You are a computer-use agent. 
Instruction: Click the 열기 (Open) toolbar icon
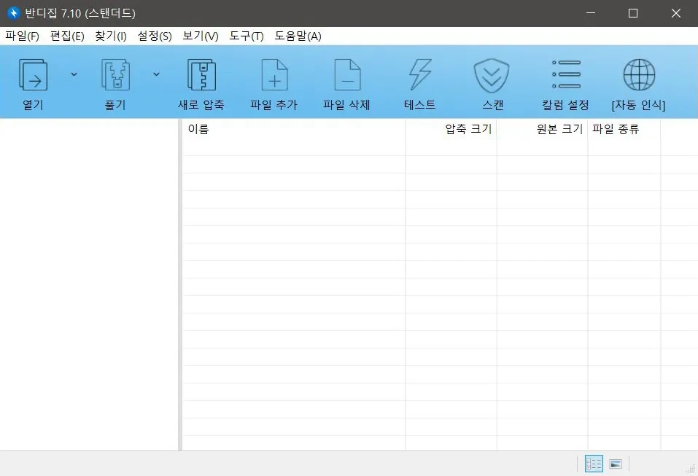34,75
